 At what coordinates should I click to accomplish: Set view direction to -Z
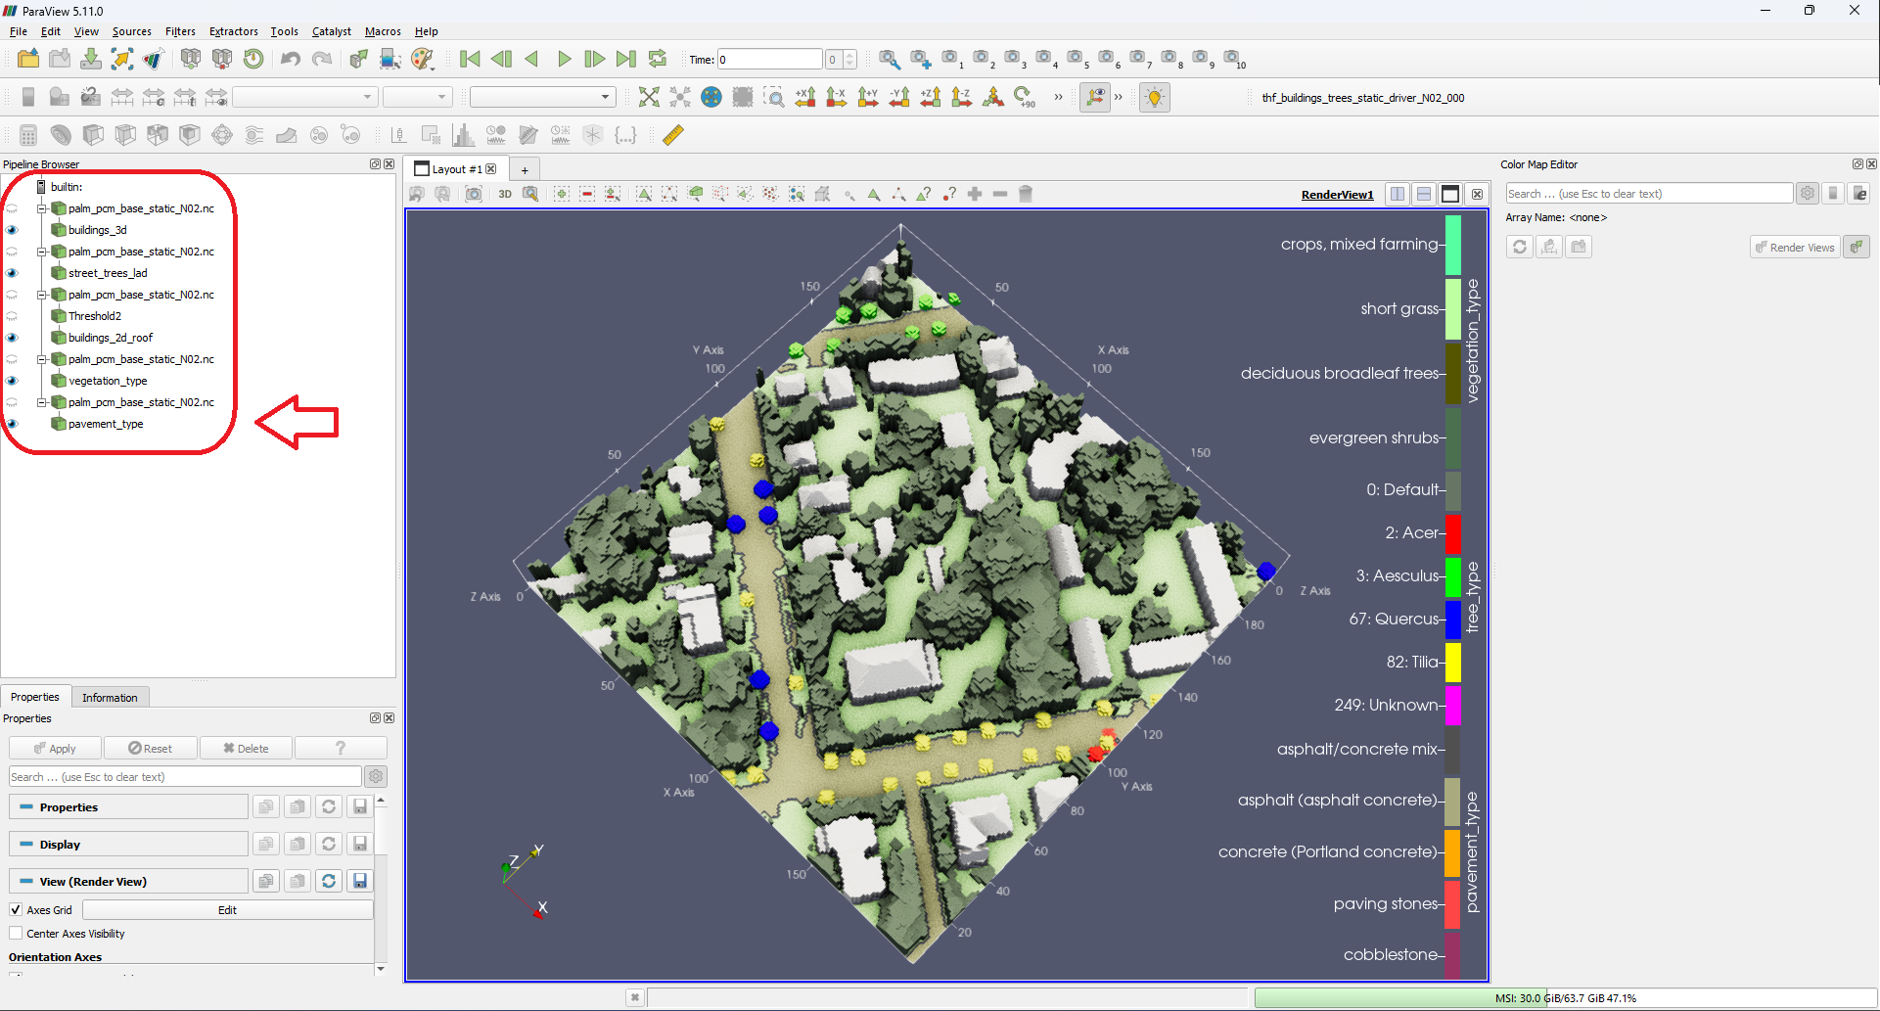coord(962,97)
